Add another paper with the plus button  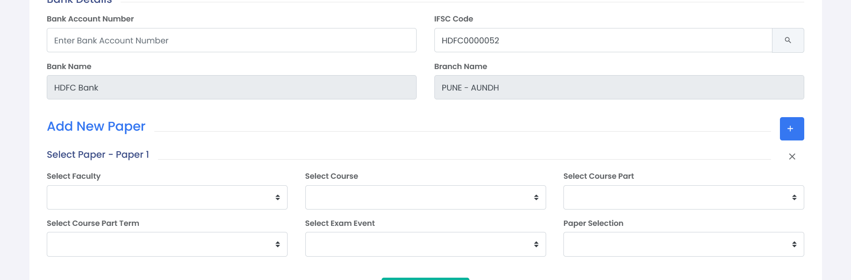coord(792,129)
